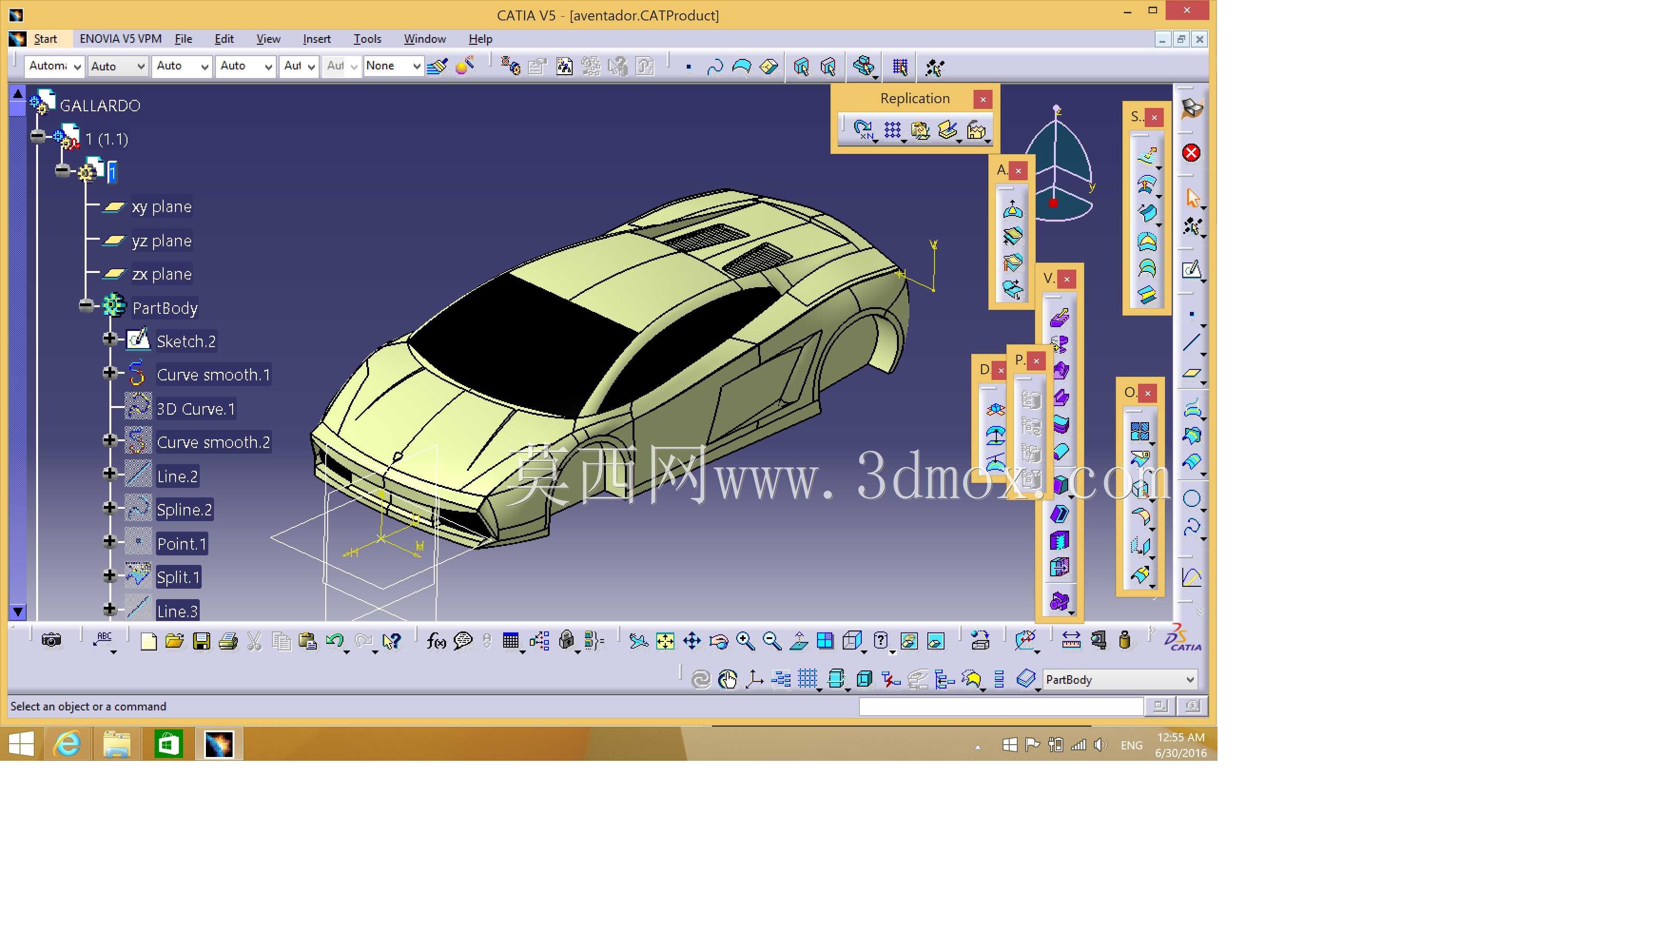Activate the Rotate view tool
Image resolution: width=1675 pixels, height=951 pixels.
point(719,641)
